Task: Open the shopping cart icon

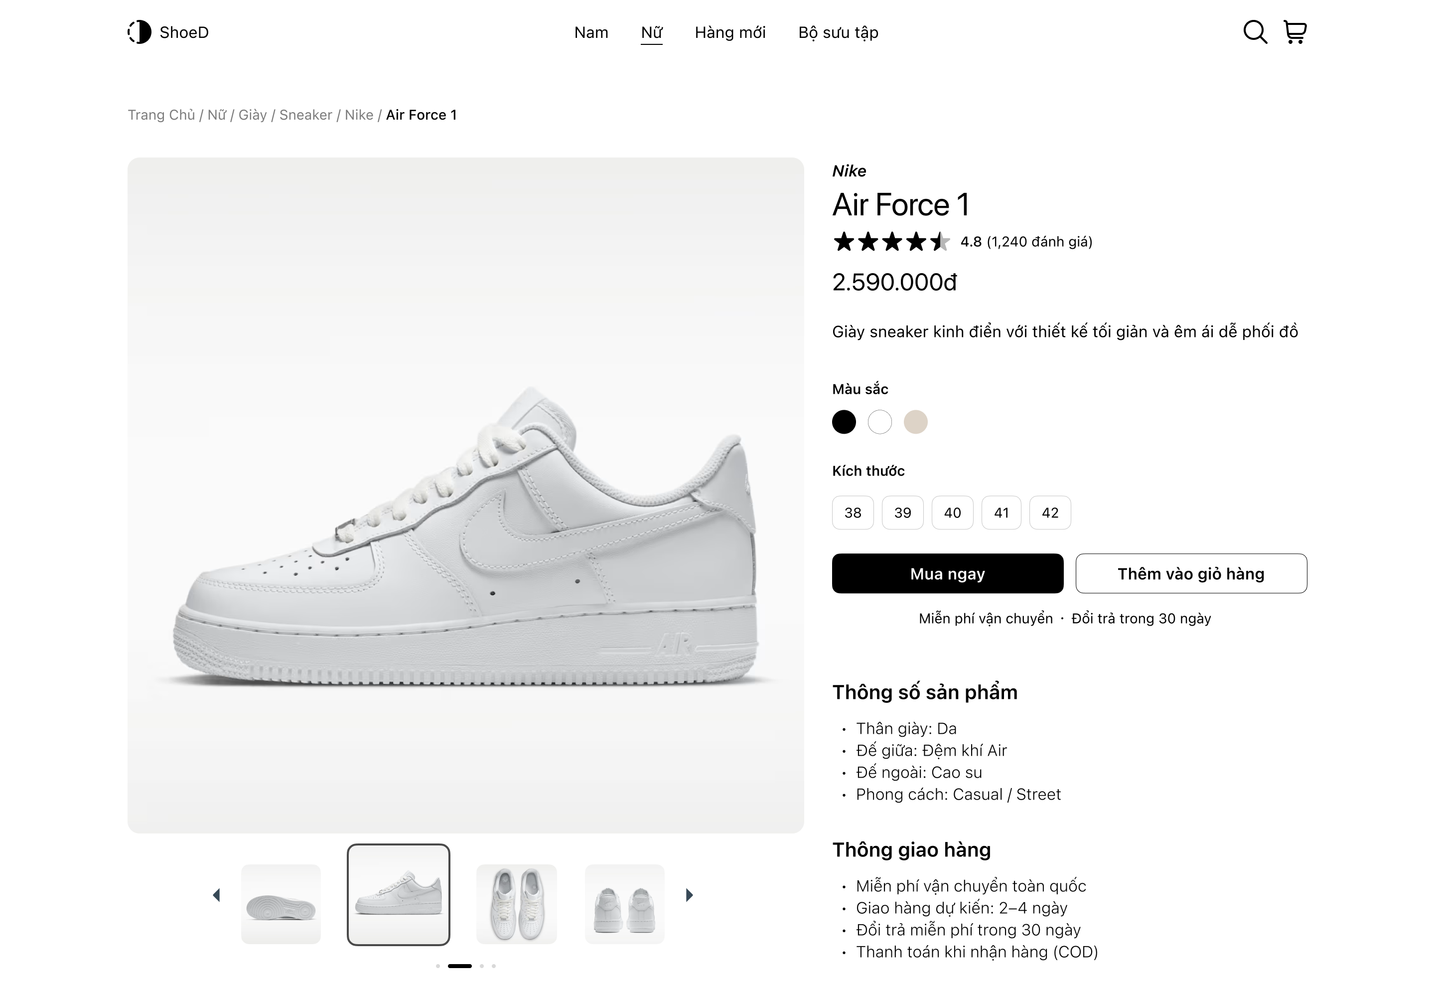Action: 1295,32
